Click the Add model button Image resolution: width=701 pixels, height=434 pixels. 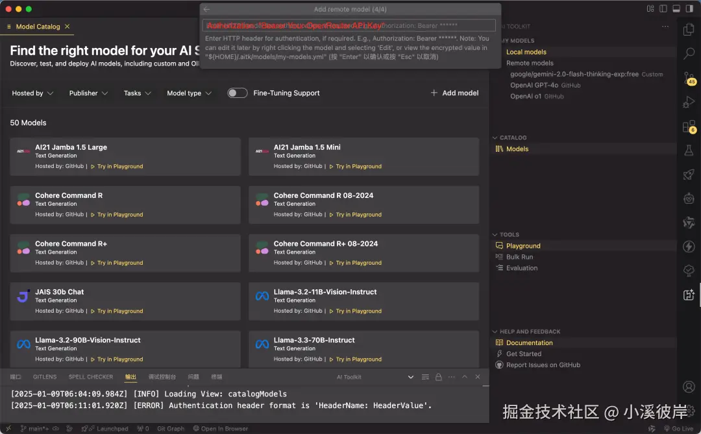(454, 93)
